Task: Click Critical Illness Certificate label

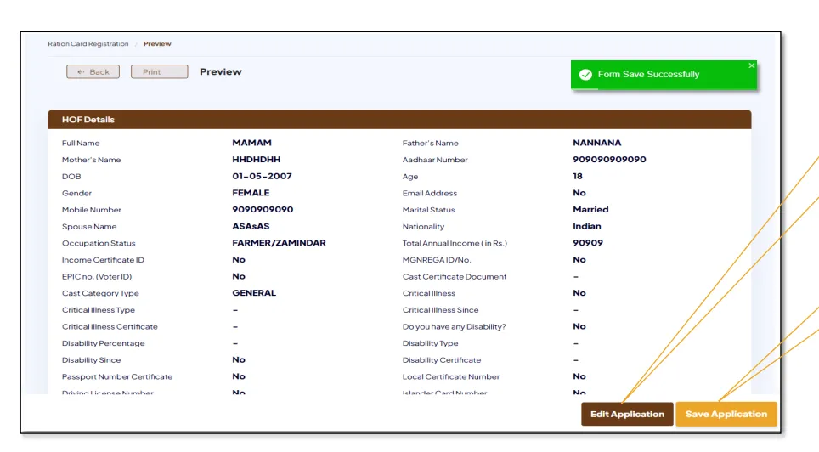Action: pyautogui.click(x=110, y=326)
